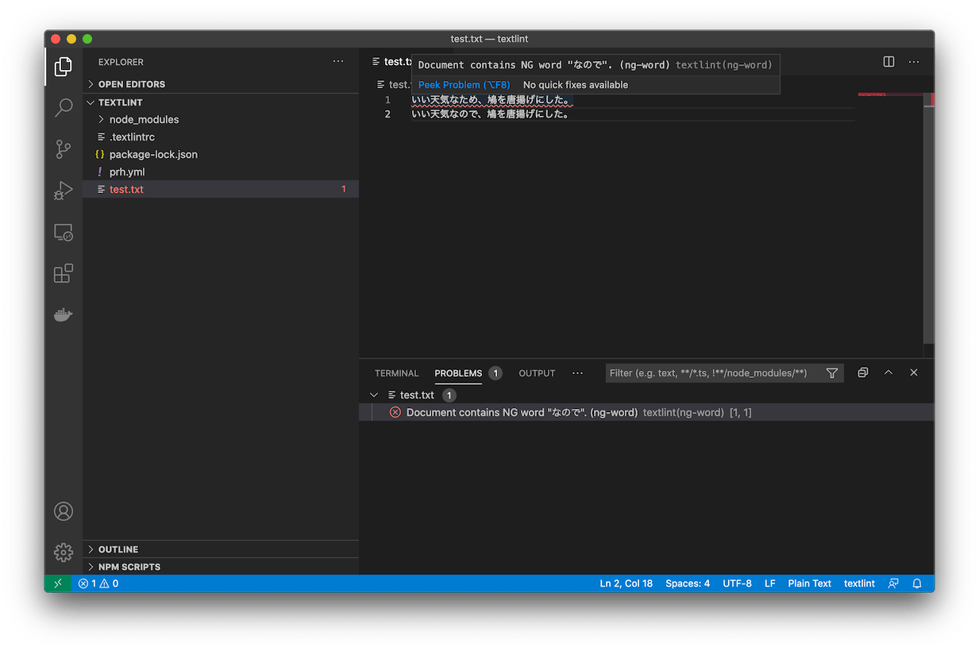This screenshot has width=979, height=651.
Task: Maximize the panel with the chevron up
Action: coord(888,373)
